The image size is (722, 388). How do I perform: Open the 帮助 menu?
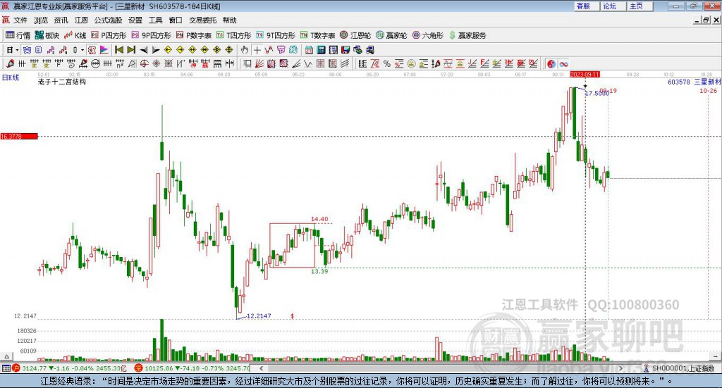[229, 20]
